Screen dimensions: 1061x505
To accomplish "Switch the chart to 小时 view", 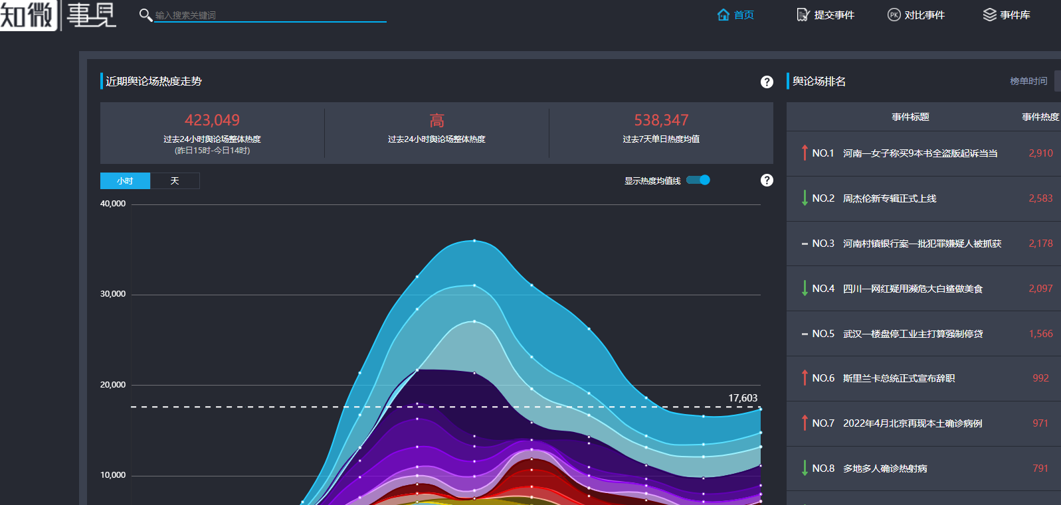I will (x=125, y=180).
